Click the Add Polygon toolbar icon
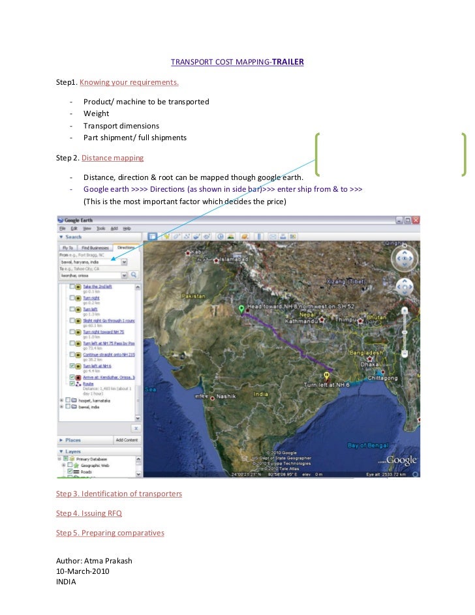The image size is (475, 615). pyautogui.click(x=177, y=236)
